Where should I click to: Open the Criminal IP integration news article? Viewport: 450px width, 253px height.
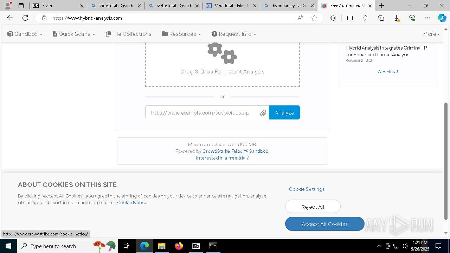coord(386,51)
